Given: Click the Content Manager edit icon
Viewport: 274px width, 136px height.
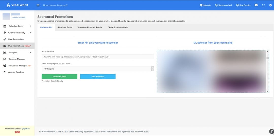Looking at the screenshot, I should click(x=5, y=59).
